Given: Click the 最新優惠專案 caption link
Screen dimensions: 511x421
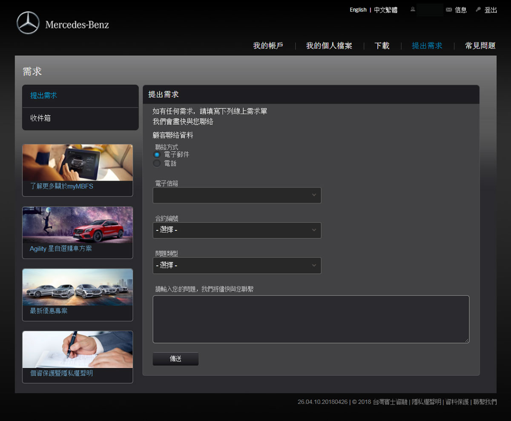Looking at the screenshot, I should pyautogui.click(x=49, y=311).
